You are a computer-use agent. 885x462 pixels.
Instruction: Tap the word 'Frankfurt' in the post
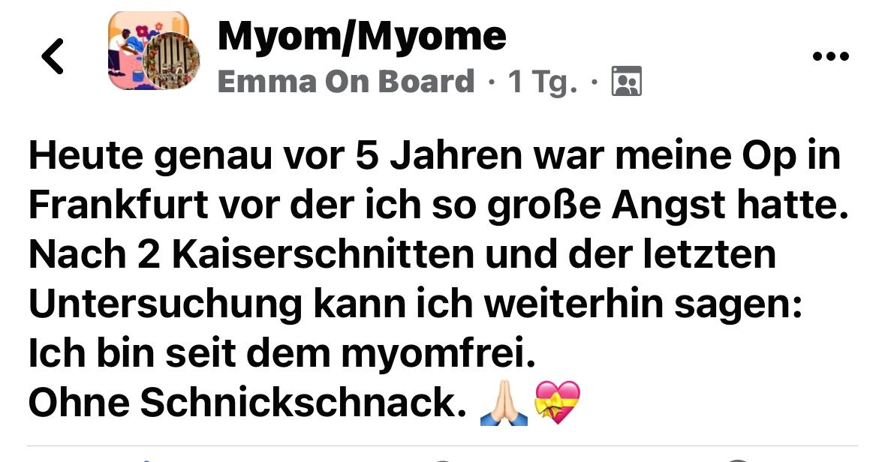point(118,205)
